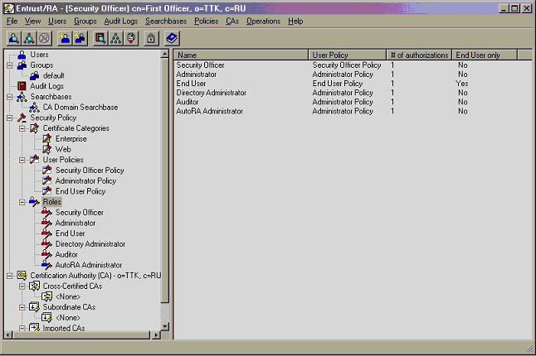Screen dimensions: 536x356
Task: Click the certificate with red arrow toolbar icon
Action: [131, 38]
